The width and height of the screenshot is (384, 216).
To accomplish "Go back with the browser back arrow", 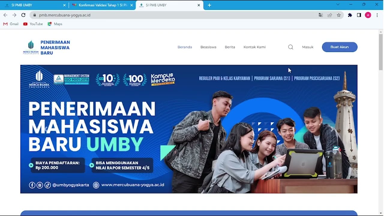I will pyautogui.click(x=5, y=15).
